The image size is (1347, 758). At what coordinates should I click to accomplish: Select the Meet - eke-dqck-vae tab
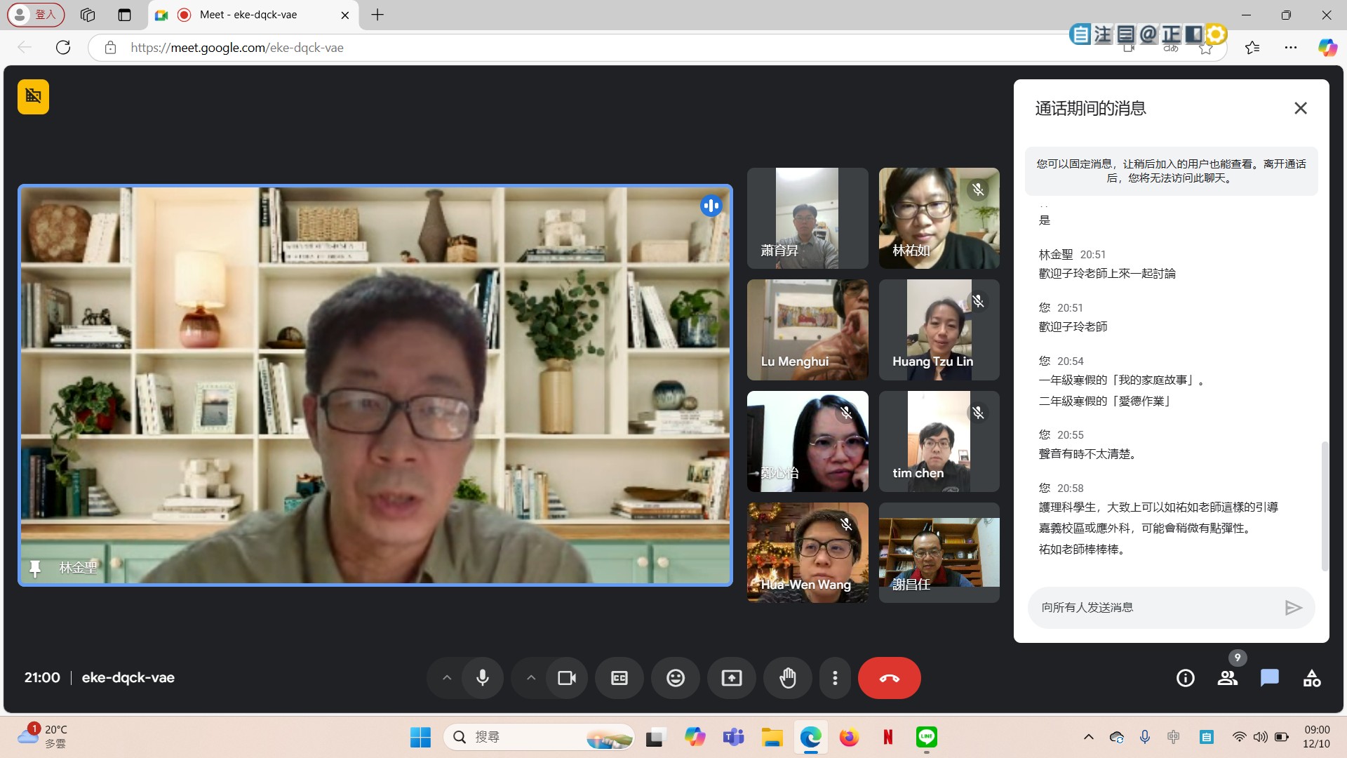[x=254, y=15]
